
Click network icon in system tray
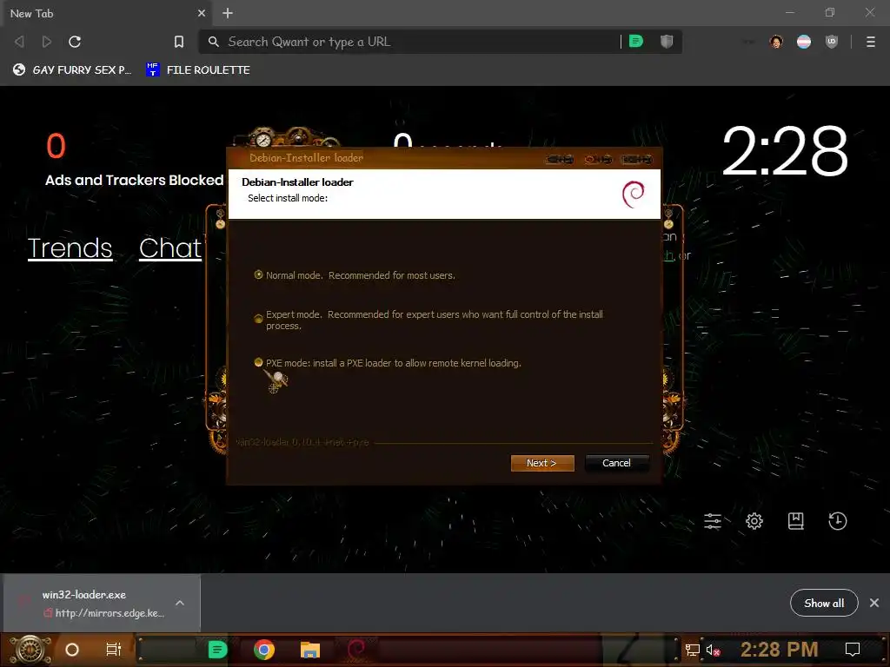click(x=692, y=650)
